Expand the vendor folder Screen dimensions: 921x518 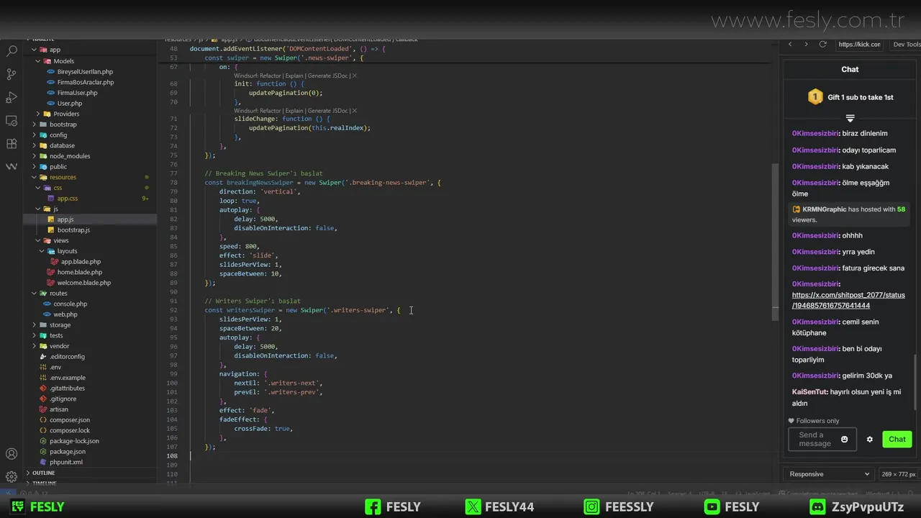(x=34, y=346)
